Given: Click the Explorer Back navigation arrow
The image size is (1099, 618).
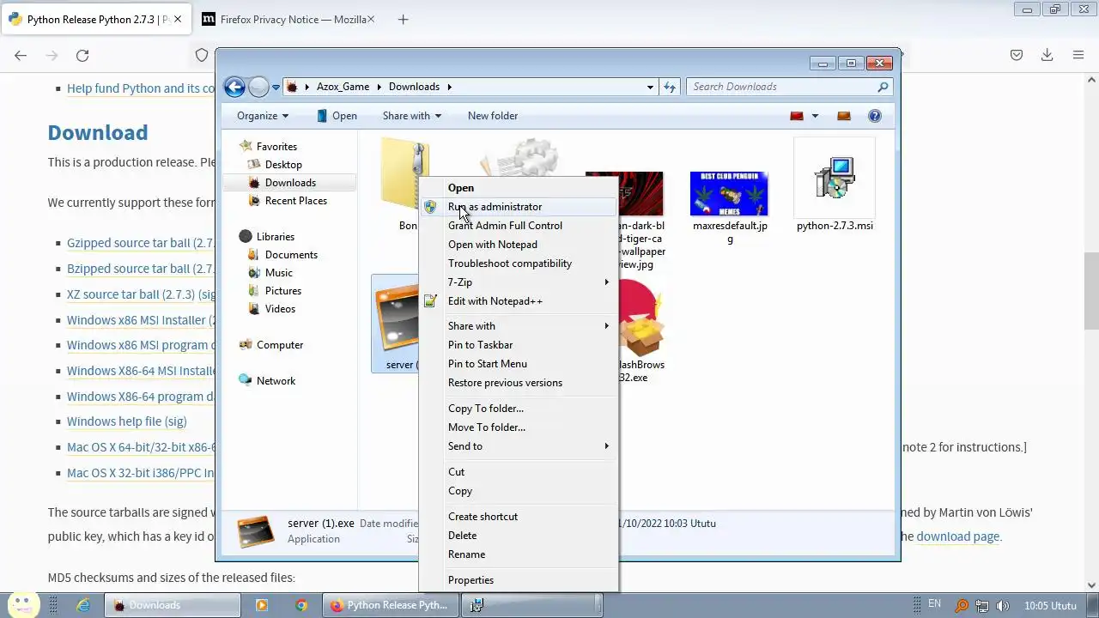Looking at the screenshot, I should [234, 87].
